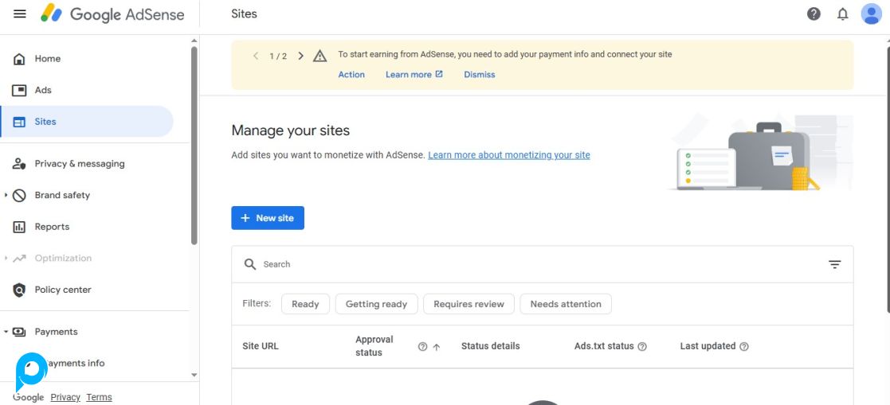
Task: Collapse the Payments menu section
Action: coord(6,332)
